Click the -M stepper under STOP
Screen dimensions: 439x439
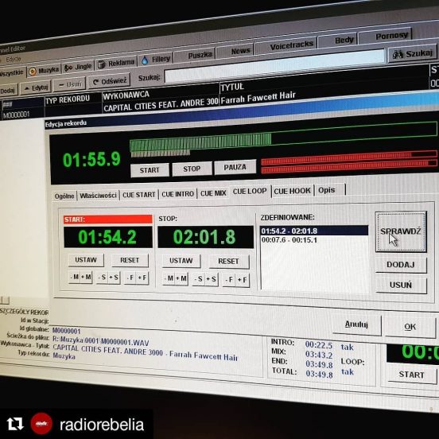(x=169, y=278)
